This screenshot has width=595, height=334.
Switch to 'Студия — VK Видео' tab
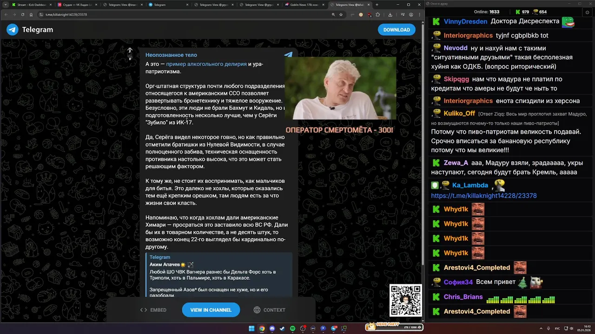77,5
